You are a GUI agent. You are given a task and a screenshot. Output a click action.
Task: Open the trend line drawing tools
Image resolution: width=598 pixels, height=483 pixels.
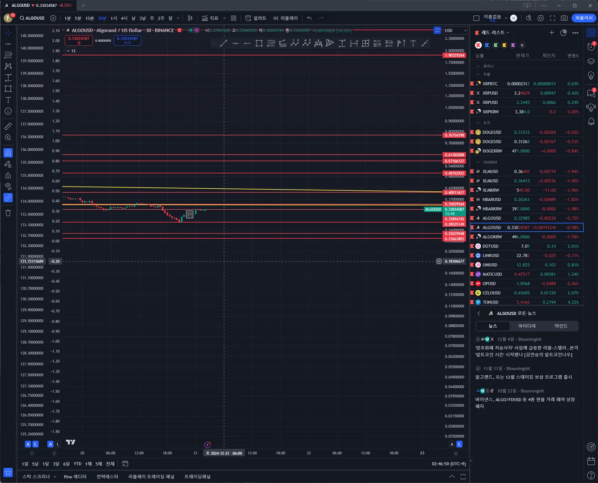coord(8,44)
